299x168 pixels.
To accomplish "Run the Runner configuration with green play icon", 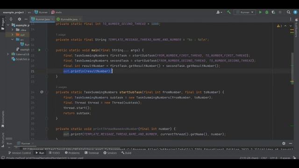I will (x=260, y=12).
